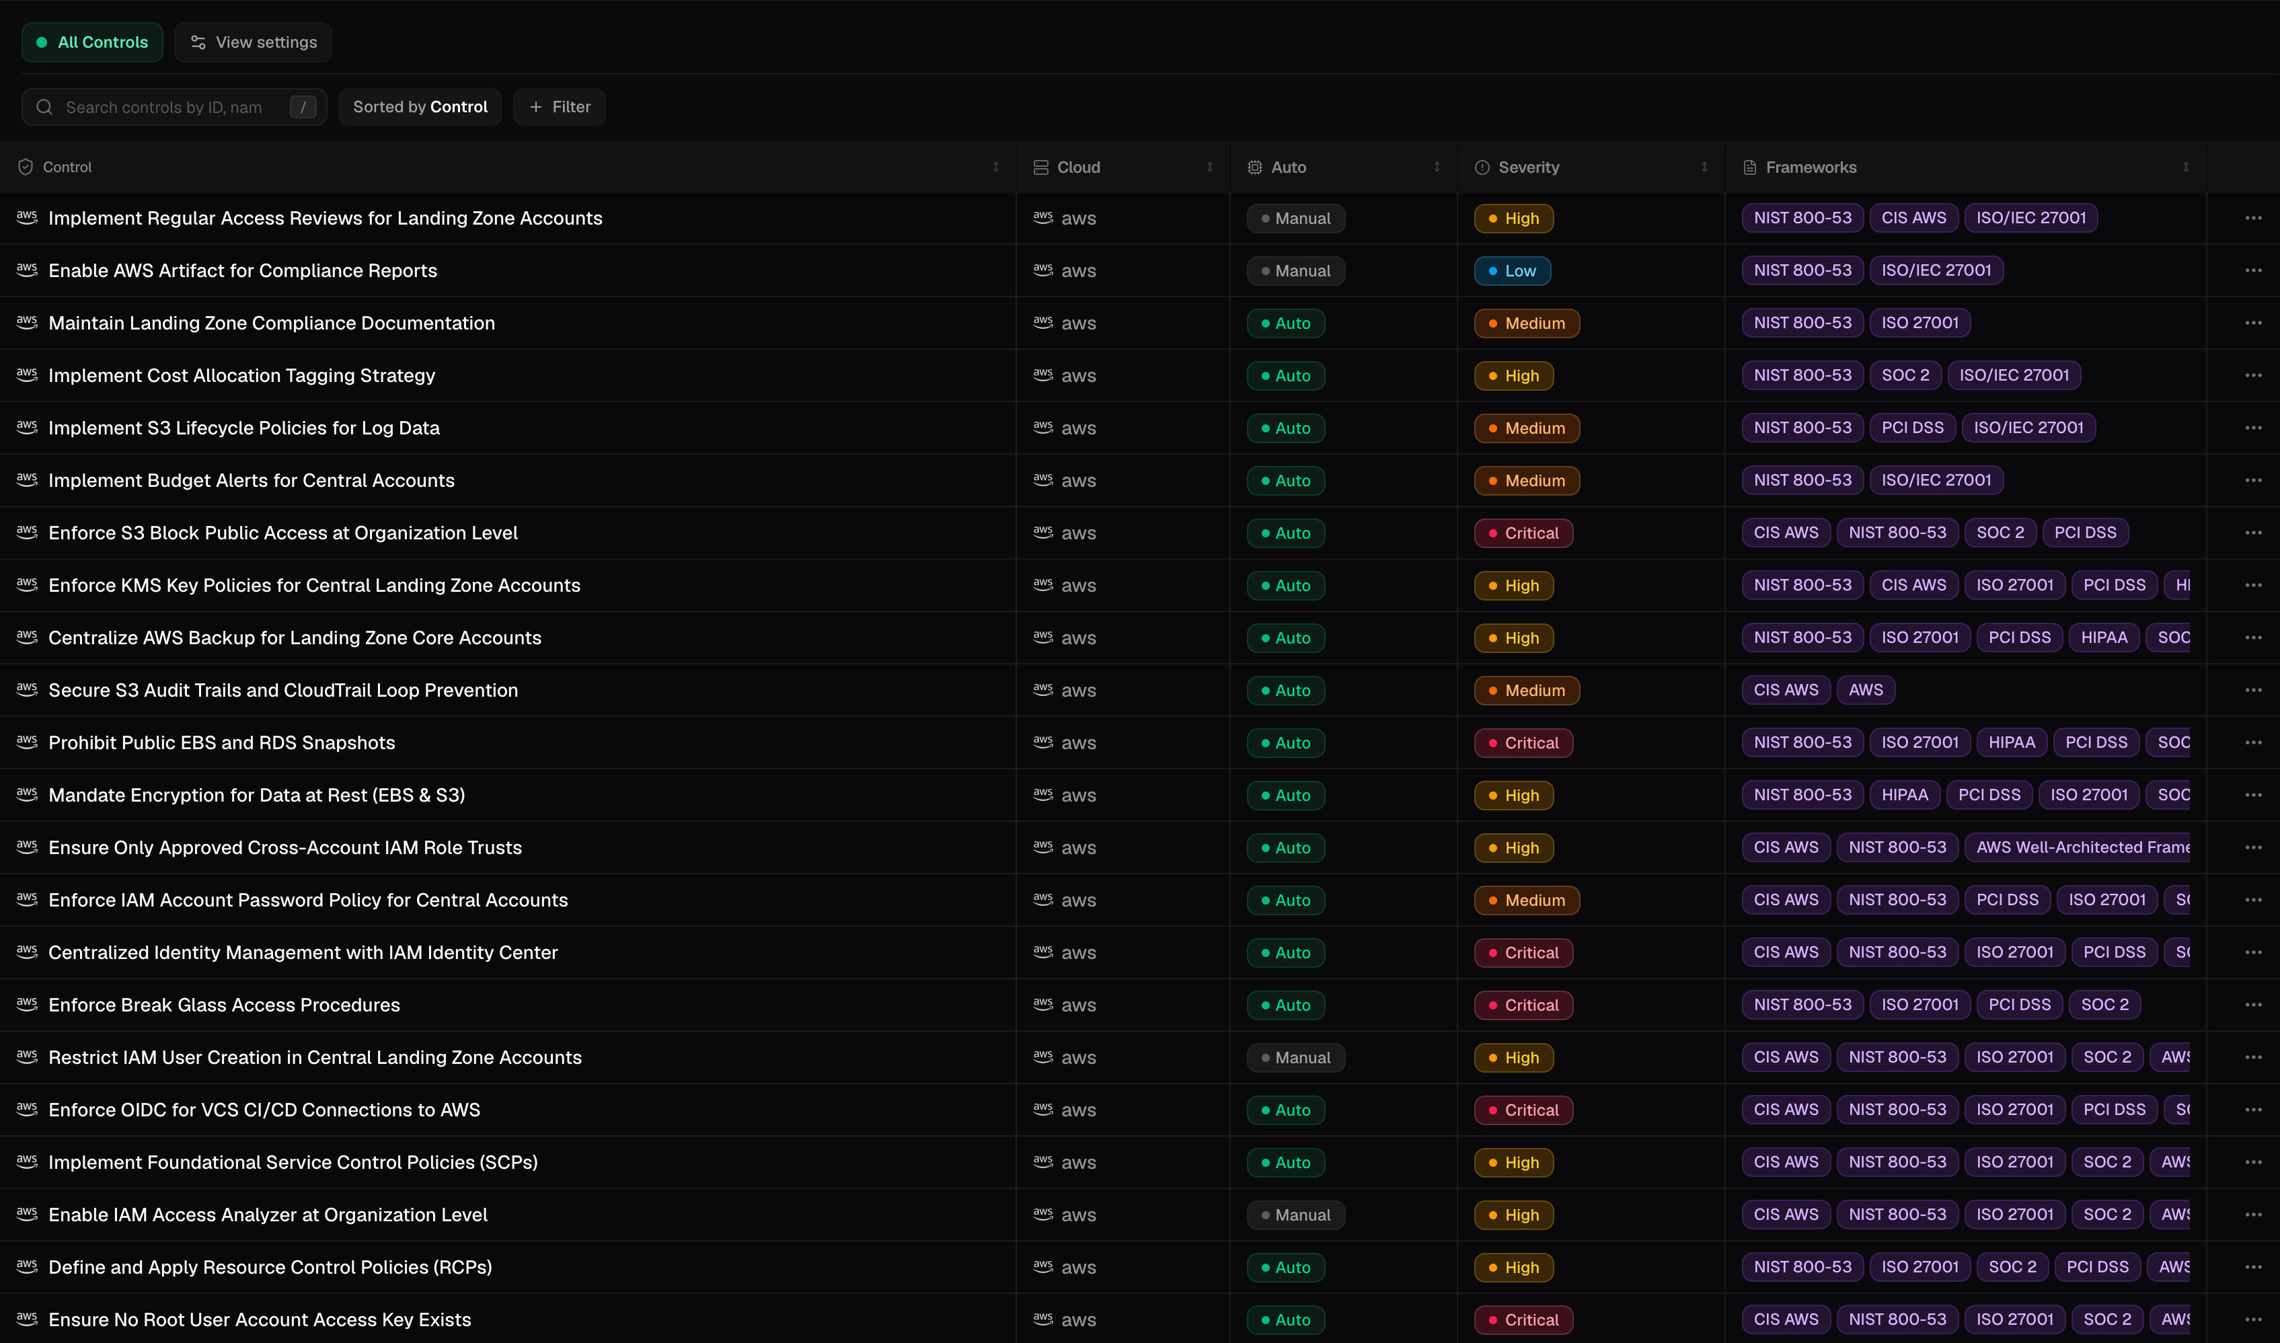
Task: Open row menu for Maintain Landing Zone Compliance Documentation
Action: pos(2253,323)
